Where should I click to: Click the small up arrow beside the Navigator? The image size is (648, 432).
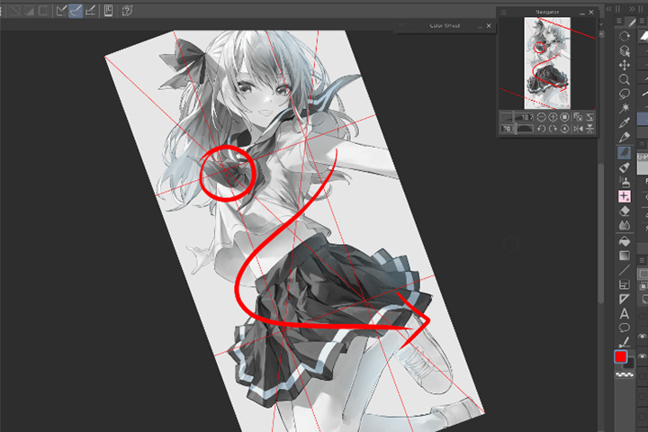pyautogui.click(x=602, y=34)
